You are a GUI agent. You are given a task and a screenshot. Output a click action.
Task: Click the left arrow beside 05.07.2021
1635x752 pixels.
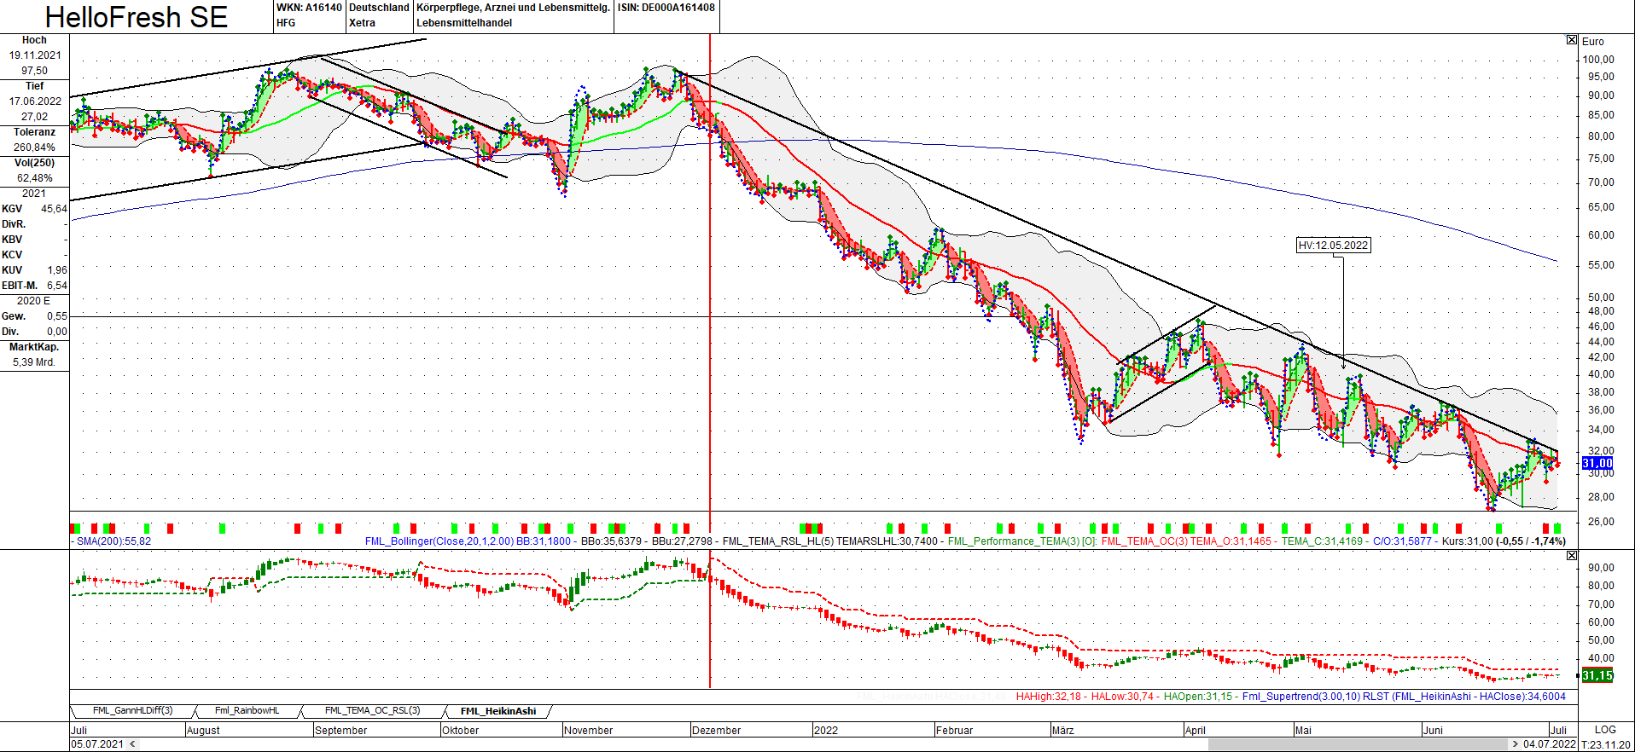(132, 744)
